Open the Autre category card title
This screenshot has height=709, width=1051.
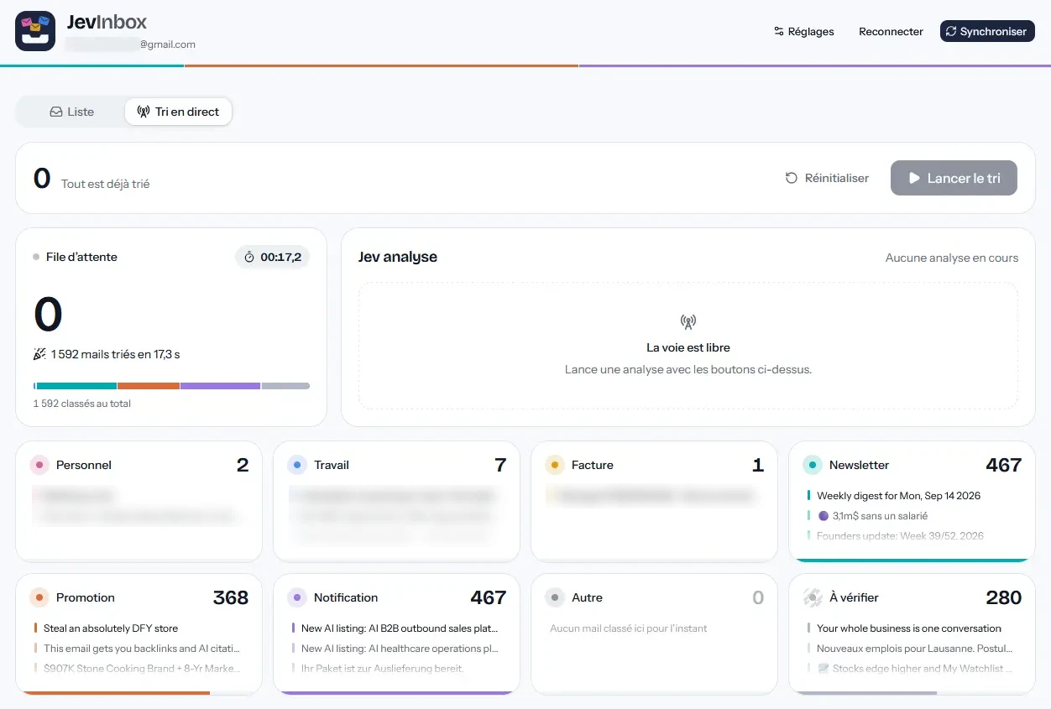coord(588,597)
